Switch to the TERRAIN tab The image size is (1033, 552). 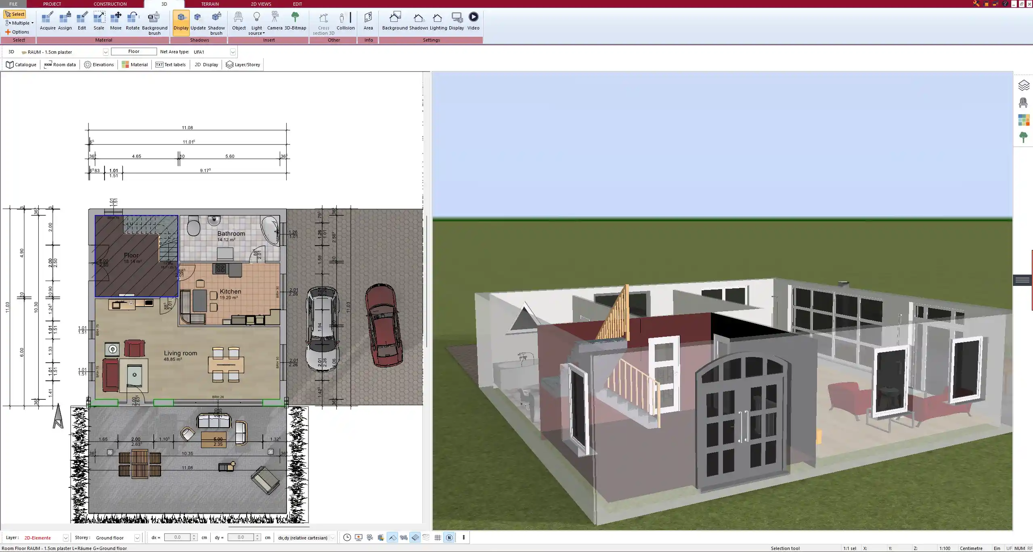click(x=210, y=4)
